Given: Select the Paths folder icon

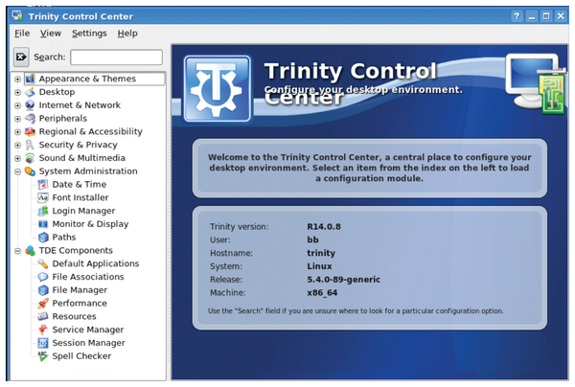Looking at the screenshot, I should point(43,238).
